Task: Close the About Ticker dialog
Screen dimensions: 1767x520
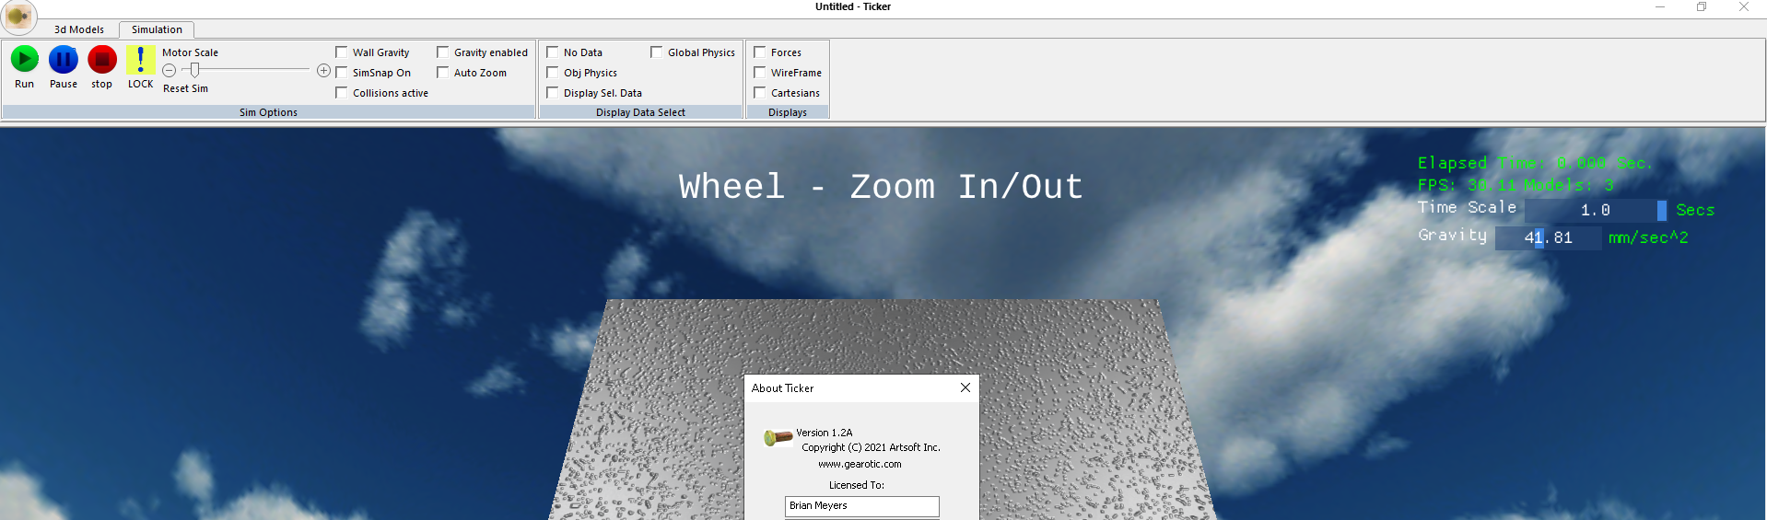Action: click(x=965, y=387)
